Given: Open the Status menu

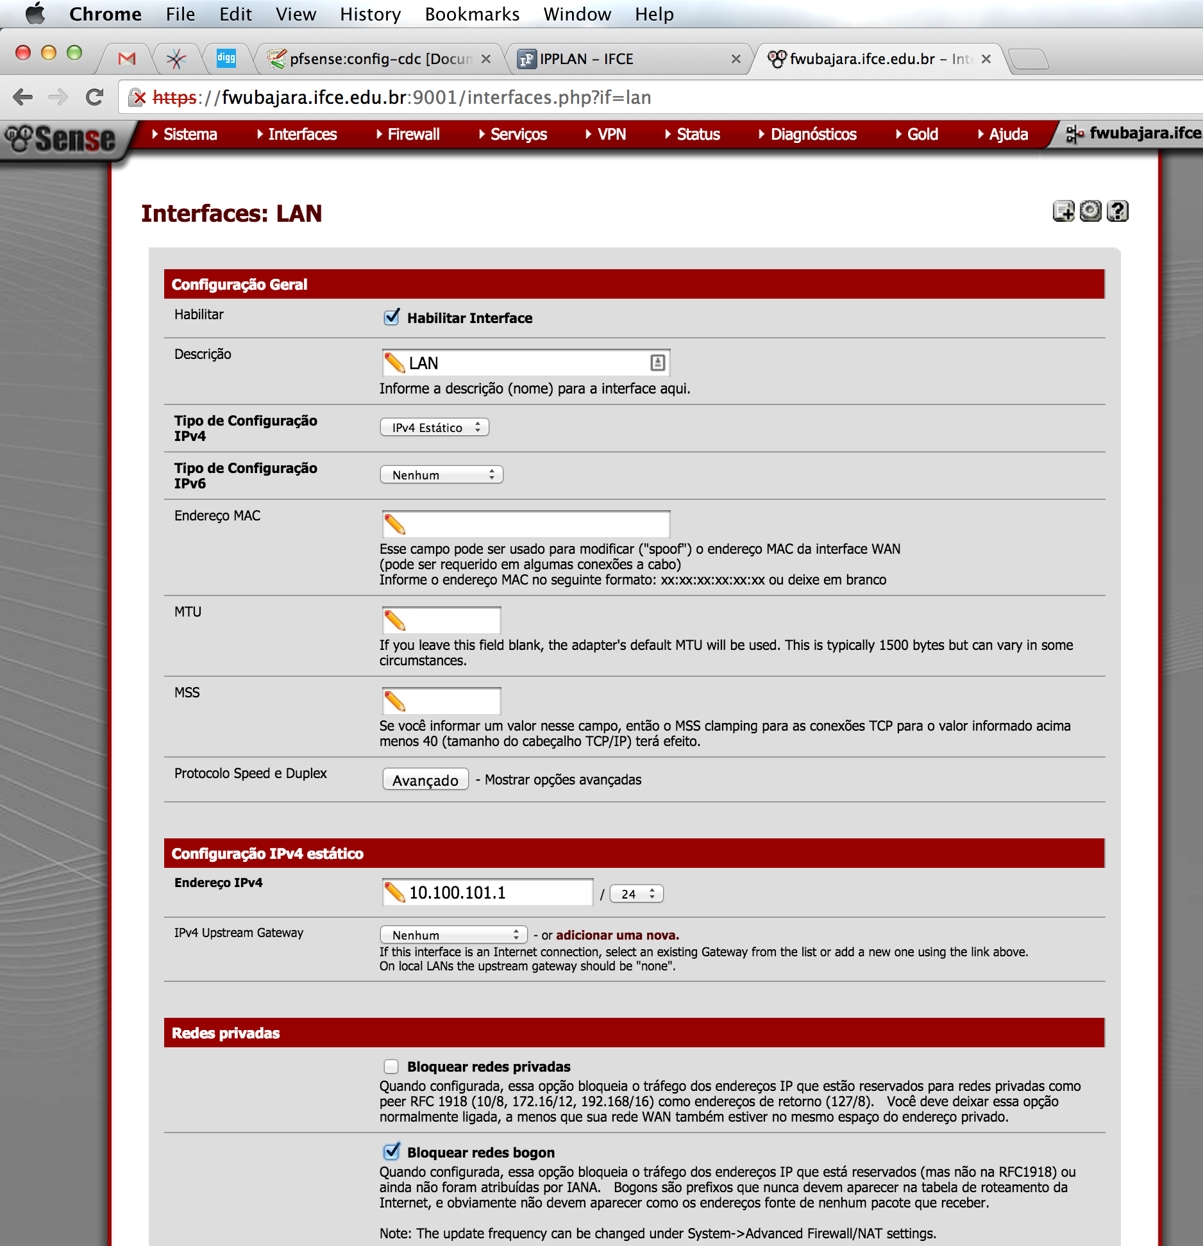Looking at the screenshot, I should [693, 134].
